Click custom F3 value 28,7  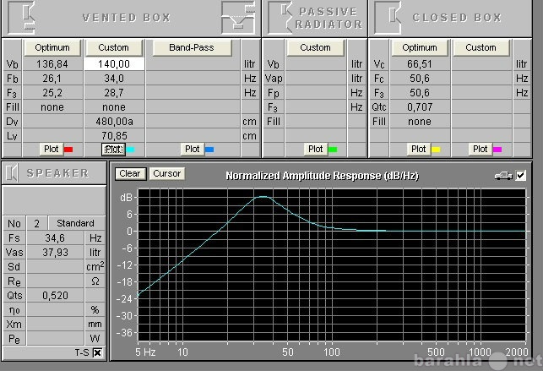pos(114,93)
